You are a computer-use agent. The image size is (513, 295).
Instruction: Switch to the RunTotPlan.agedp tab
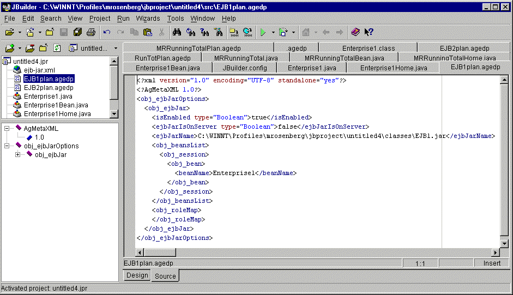point(162,58)
